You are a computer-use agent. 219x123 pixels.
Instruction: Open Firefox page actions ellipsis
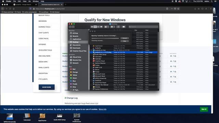click(172, 9)
